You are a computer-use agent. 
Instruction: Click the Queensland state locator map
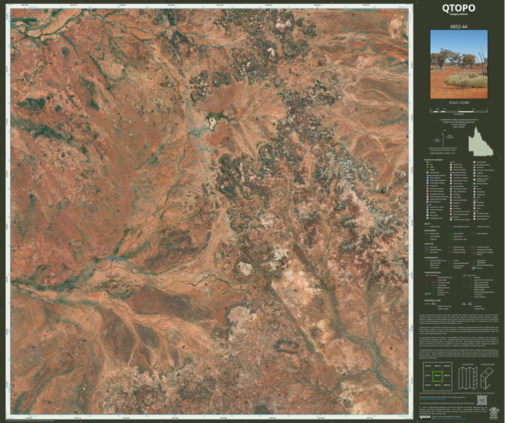[x=481, y=141]
